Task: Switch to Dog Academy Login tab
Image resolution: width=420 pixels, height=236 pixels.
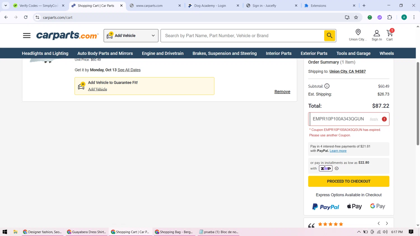Action: click(x=214, y=6)
